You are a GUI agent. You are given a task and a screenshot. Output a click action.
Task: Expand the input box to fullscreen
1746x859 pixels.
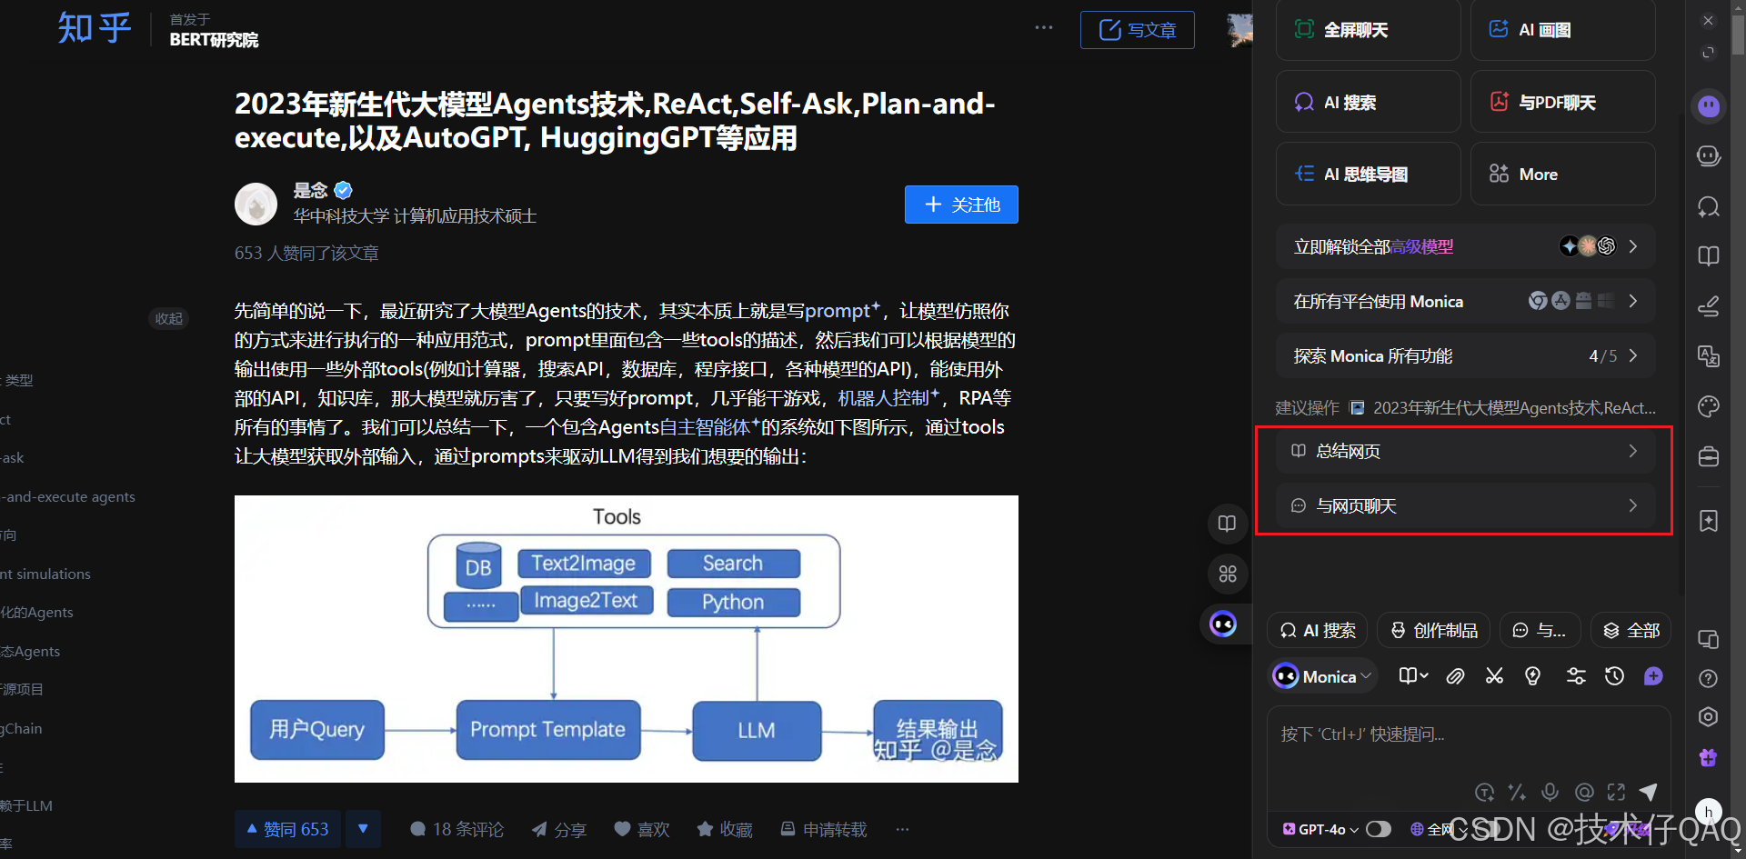pyautogui.click(x=1616, y=792)
